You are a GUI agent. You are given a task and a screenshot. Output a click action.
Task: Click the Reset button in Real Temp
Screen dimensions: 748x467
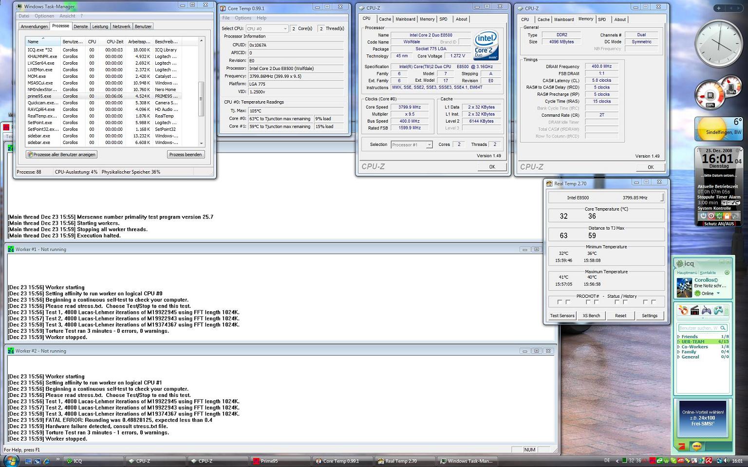coord(620,316)
